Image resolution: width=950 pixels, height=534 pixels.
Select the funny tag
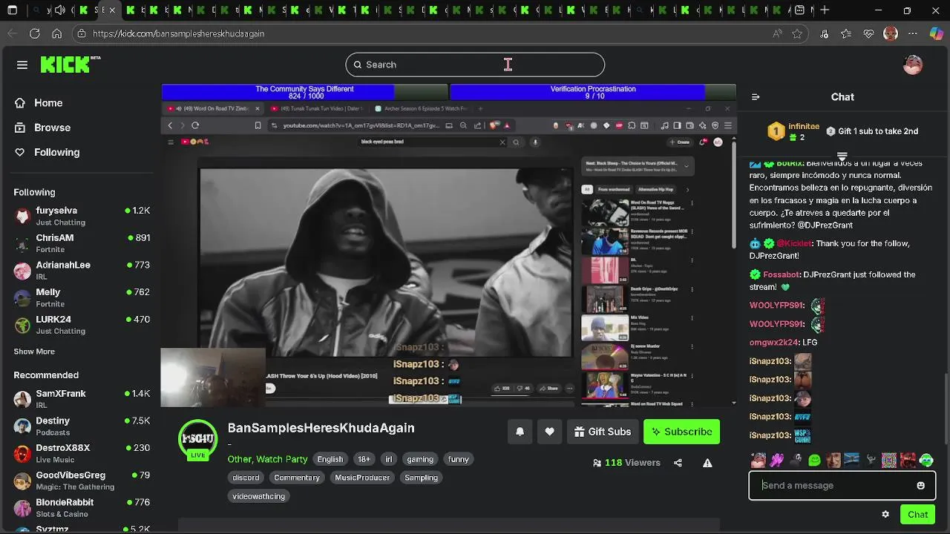tap(458, 459)
